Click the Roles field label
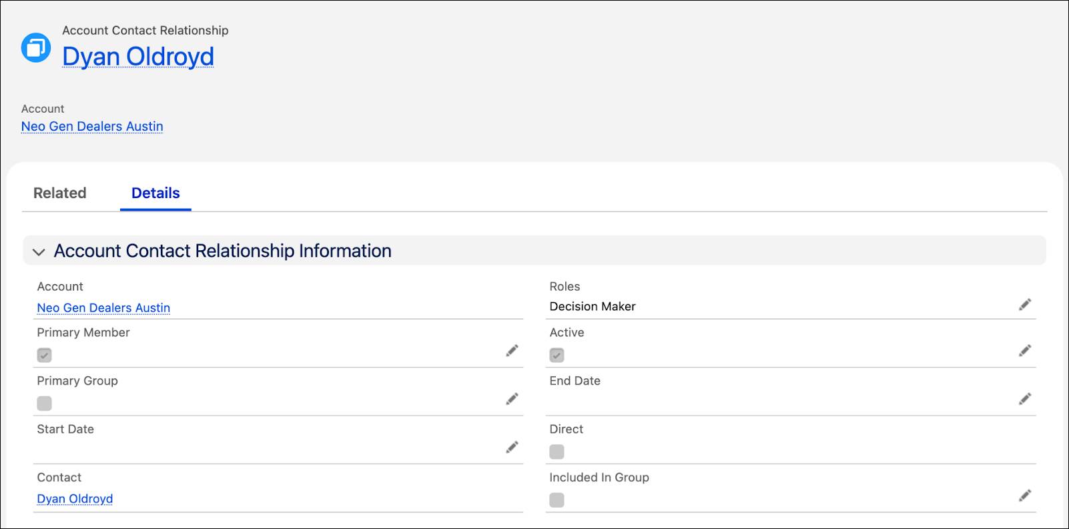 click(565, 286)
